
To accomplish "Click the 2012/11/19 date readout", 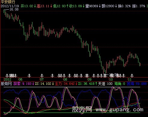I will click(10, 6).
